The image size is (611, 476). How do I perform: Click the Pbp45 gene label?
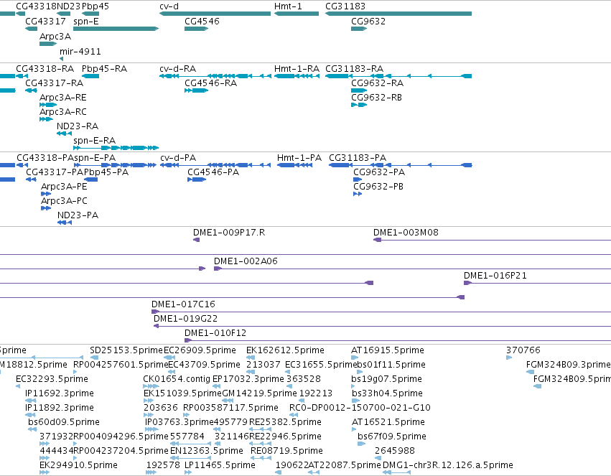point(95,6)
